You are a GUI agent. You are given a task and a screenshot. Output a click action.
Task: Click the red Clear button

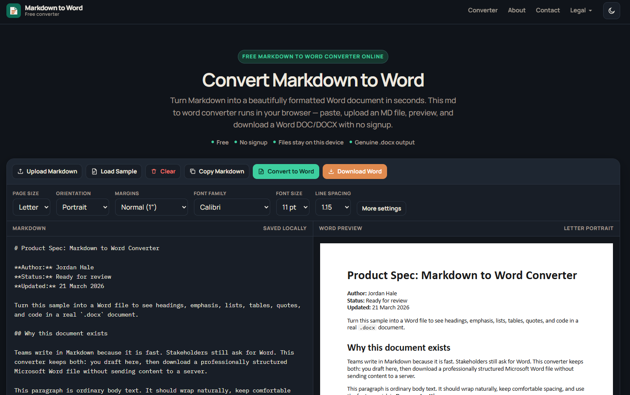point(163,171)
